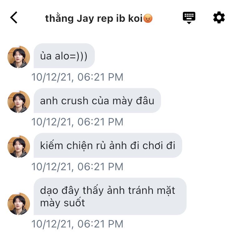The height and width of the screenshot is (234, 234).
Task: Select 'anh crush của mày đâu' bubble
Action: [97, 101]
